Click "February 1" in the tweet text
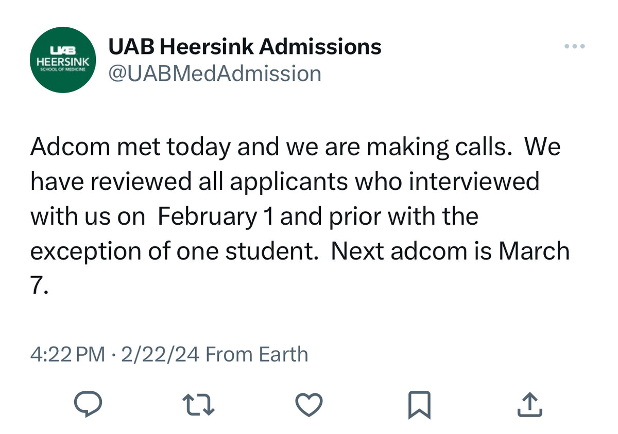 (x=215, y=216)
